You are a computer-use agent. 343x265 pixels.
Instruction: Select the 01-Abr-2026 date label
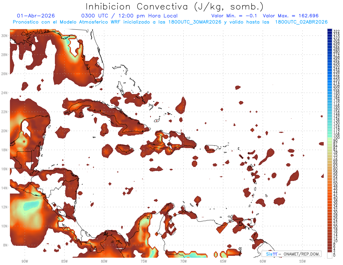(x=36, y=16)
